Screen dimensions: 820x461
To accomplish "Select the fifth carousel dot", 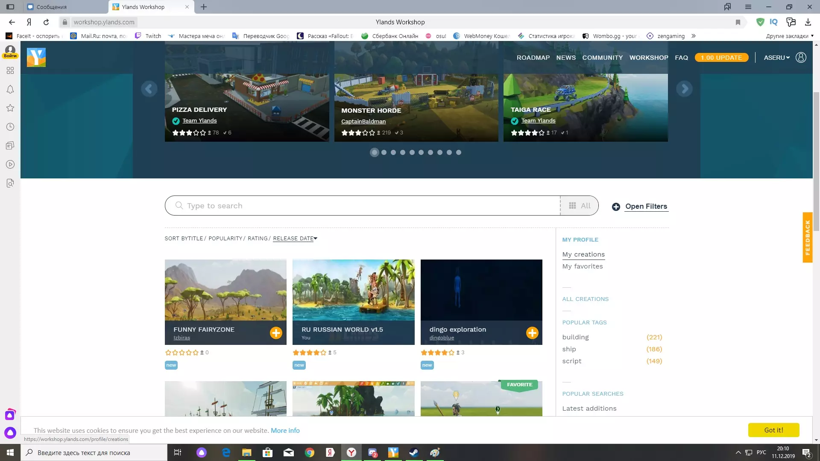I will pos(412,152).
